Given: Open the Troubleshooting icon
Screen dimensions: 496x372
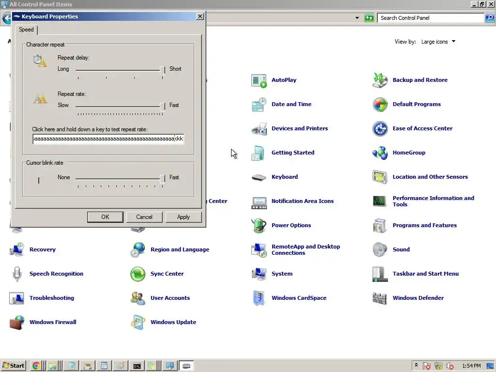Looking at the screenshot, I should (x=17, y=298).
